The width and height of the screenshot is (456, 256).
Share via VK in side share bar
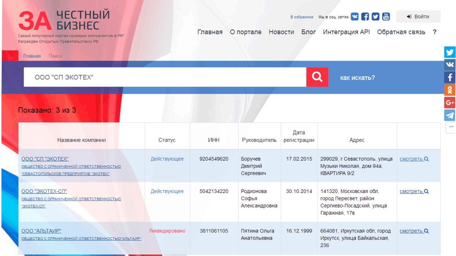click(450, 65)
